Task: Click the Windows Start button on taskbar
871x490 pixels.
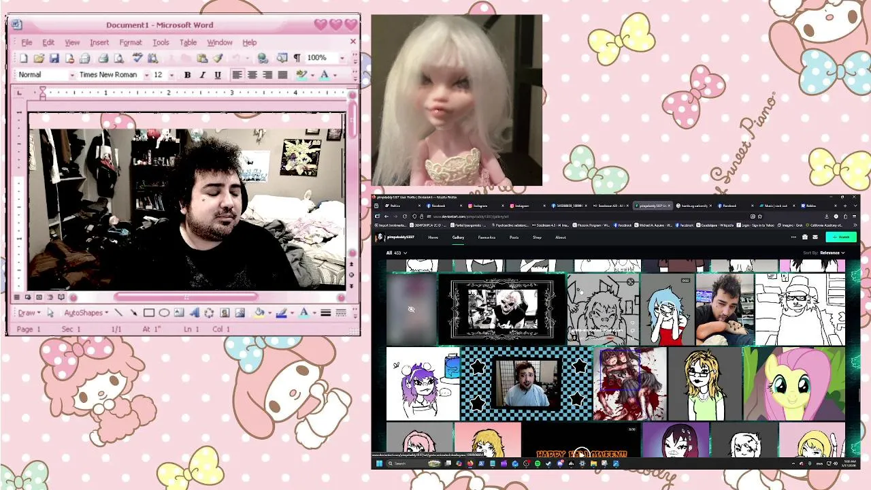Action: click(380, 463)
